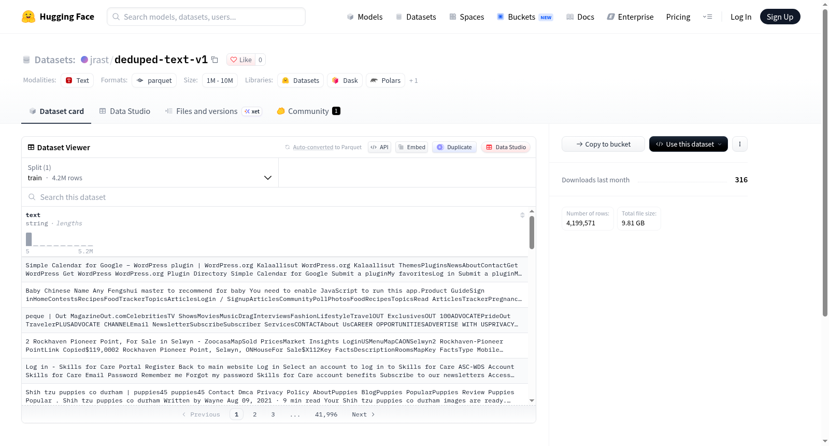Switch to the Dataset card tab
Screen dimensions: 829x446
[56, 111]
